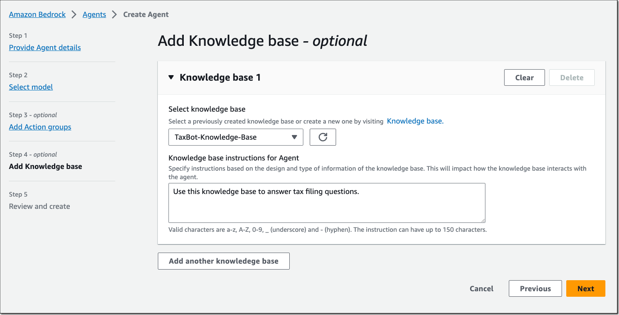Add another knowledge base
Image resolution: width=619 pixels, height=315 pixels.
pyautogui.click(x=223, y=261)
